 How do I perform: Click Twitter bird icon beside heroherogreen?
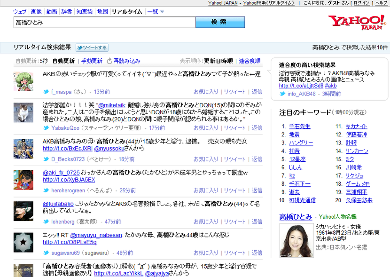[x=46, y=190]
